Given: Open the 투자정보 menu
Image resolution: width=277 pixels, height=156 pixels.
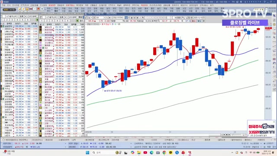Looking at the screenshot, I should (x=80, y=5).
